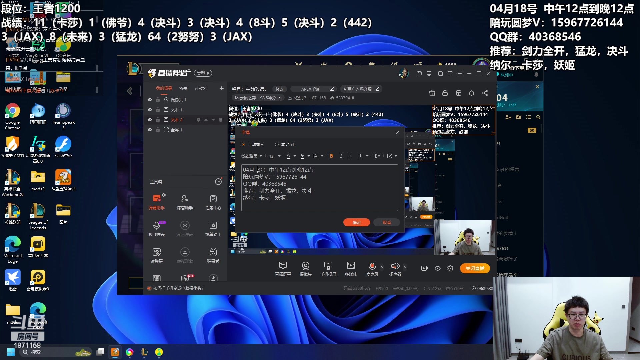
Task: Open the streaming settings gear icon
Action: coord(450,268)
